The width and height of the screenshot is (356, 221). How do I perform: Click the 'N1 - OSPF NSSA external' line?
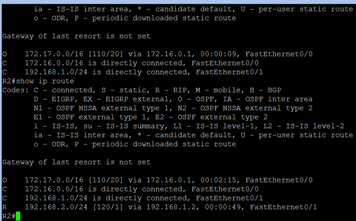click(173, 108)
